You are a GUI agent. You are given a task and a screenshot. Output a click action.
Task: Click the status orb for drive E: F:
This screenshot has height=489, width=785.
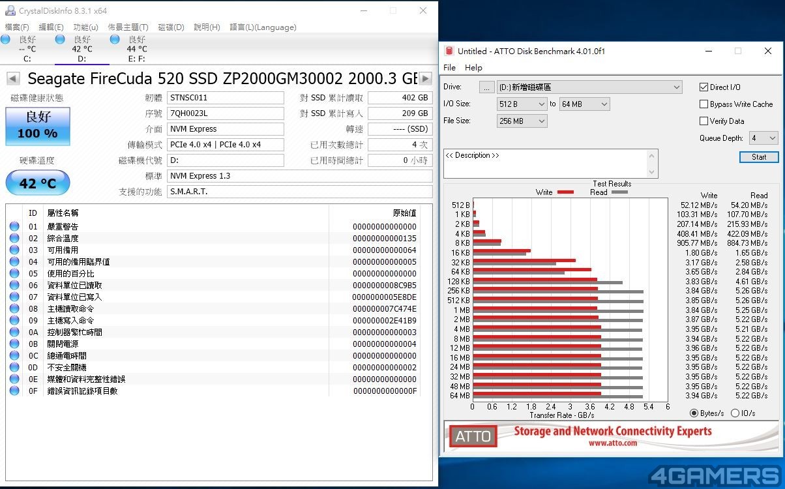(x=115, y=40)
